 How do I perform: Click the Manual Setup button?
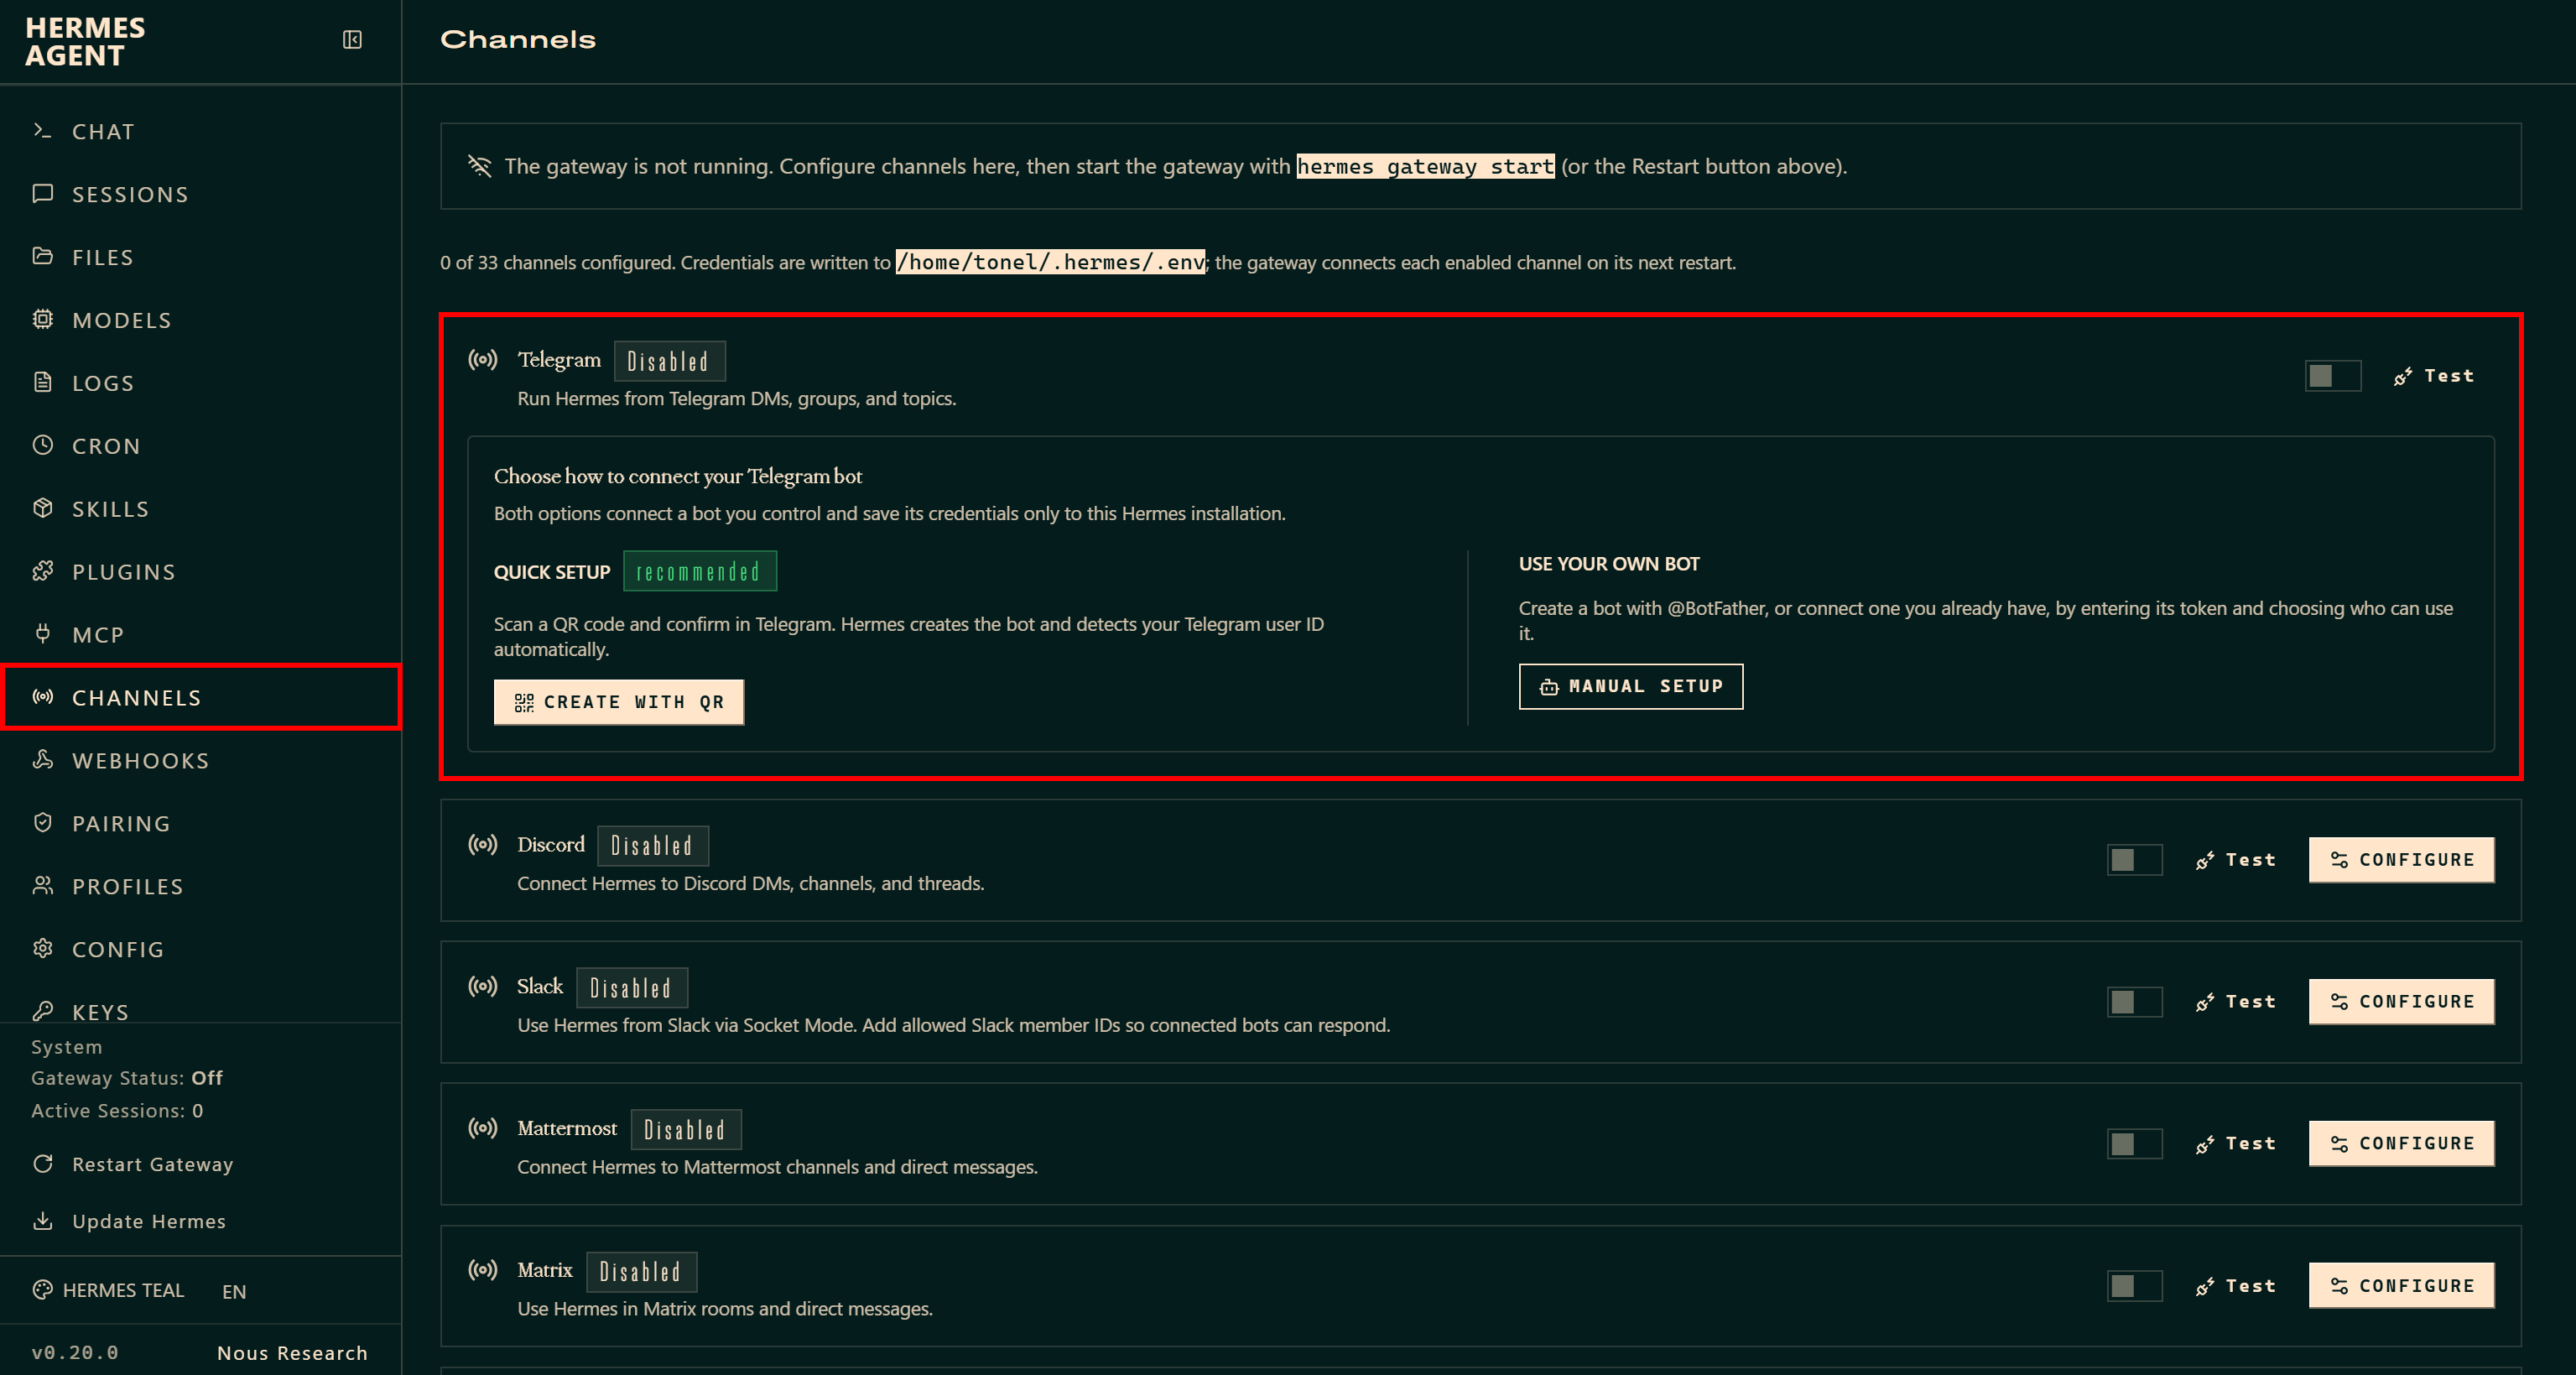(1631, 686)
